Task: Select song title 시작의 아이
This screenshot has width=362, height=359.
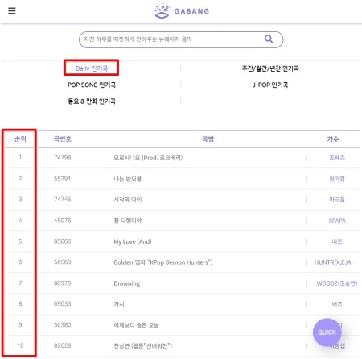Action: (128, 200)
